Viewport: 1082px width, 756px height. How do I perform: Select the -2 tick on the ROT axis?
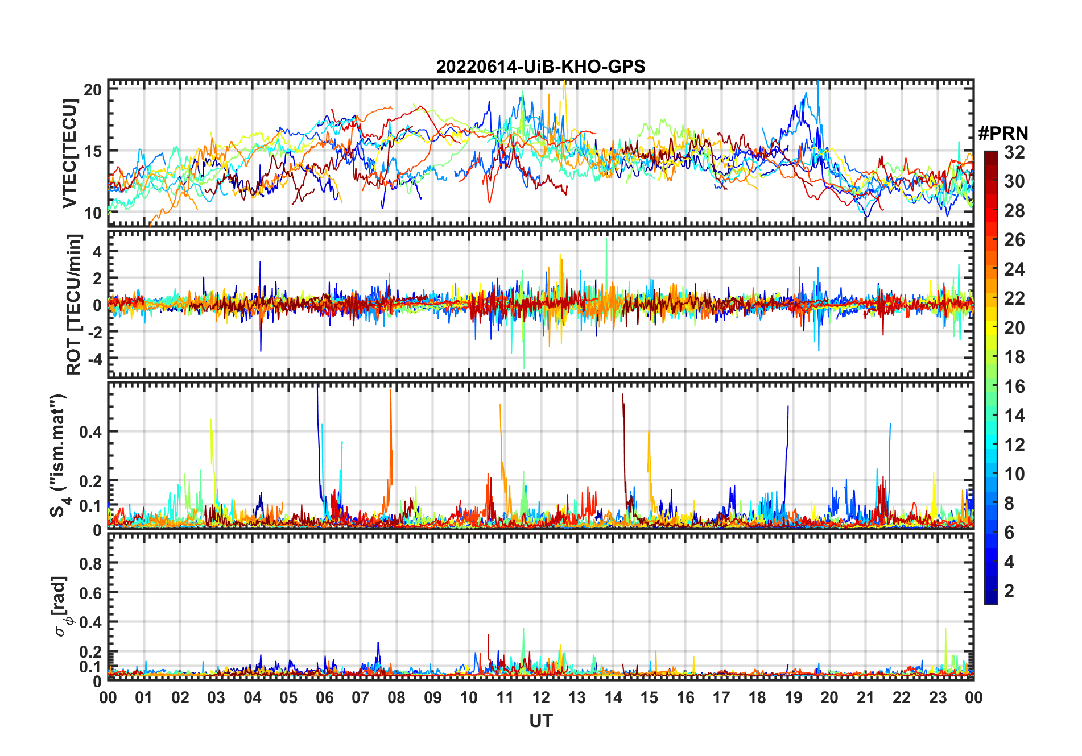[x=94, y=332]
